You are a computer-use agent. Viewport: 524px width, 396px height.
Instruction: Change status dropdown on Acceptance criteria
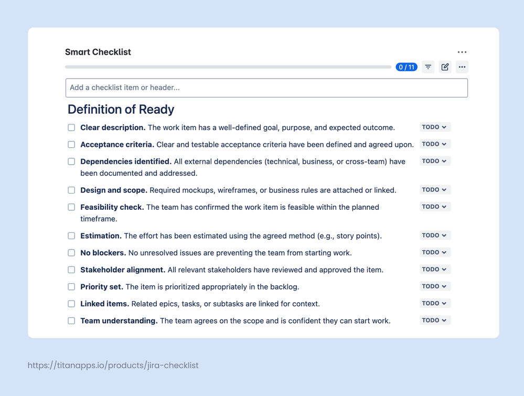point(435,144)
